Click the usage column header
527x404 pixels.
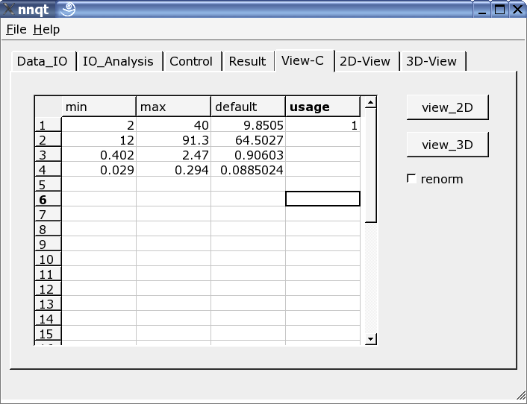322,107
